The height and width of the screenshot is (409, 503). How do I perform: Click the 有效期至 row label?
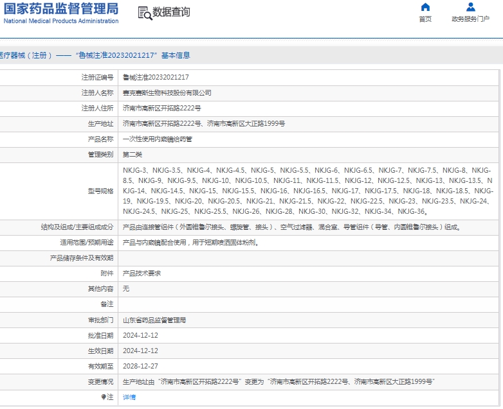pos(100,366)
